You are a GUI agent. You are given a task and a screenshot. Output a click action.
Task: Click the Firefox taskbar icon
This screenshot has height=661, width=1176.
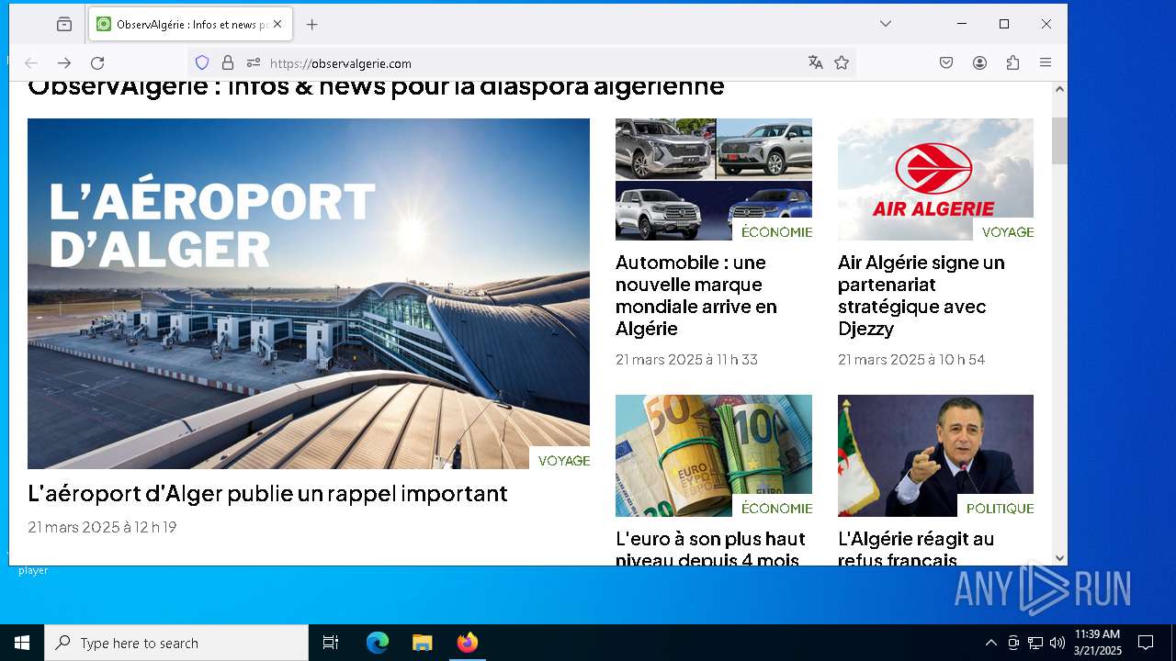[x=467, y=643]
